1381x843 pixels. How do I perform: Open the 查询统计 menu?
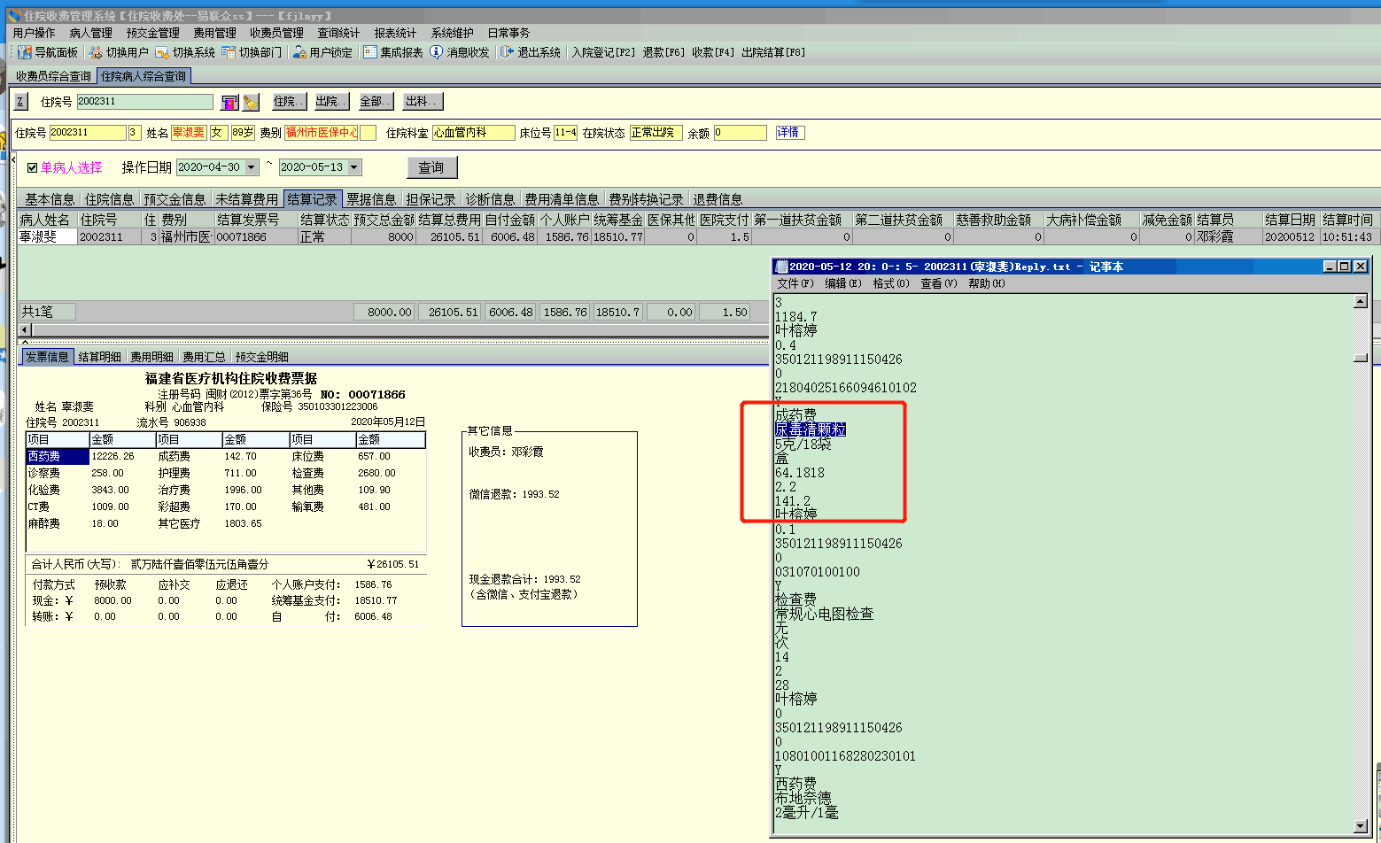[339, 33]
